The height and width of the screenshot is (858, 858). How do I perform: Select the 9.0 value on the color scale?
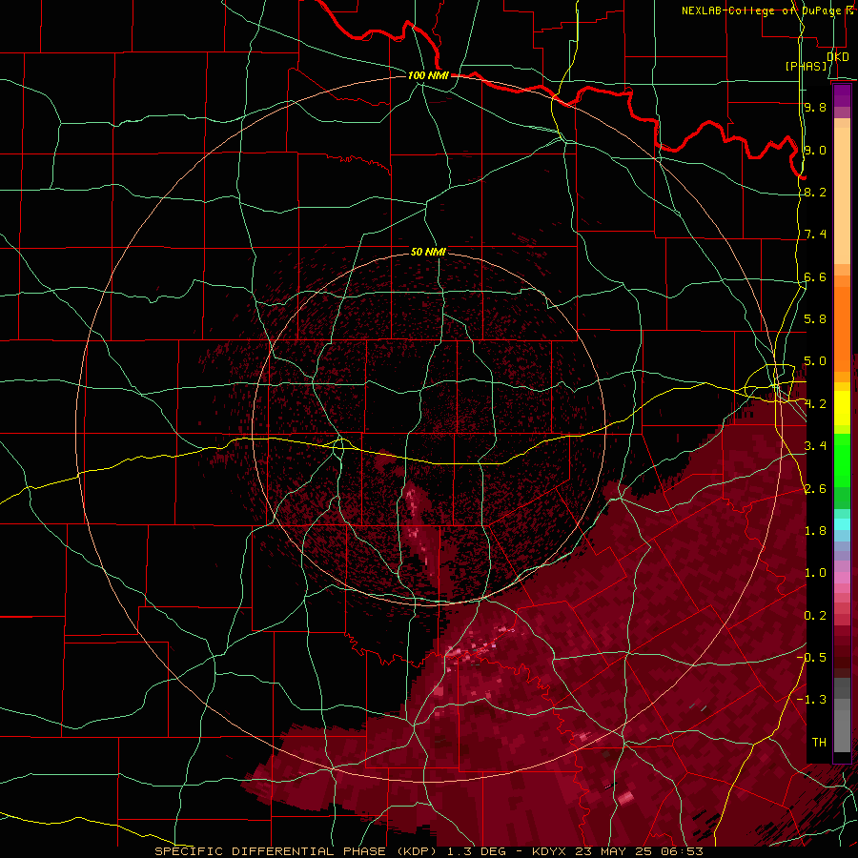[815, 150]
